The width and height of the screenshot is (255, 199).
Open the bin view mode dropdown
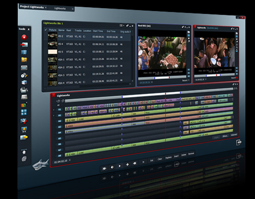(x=122, y=25)
